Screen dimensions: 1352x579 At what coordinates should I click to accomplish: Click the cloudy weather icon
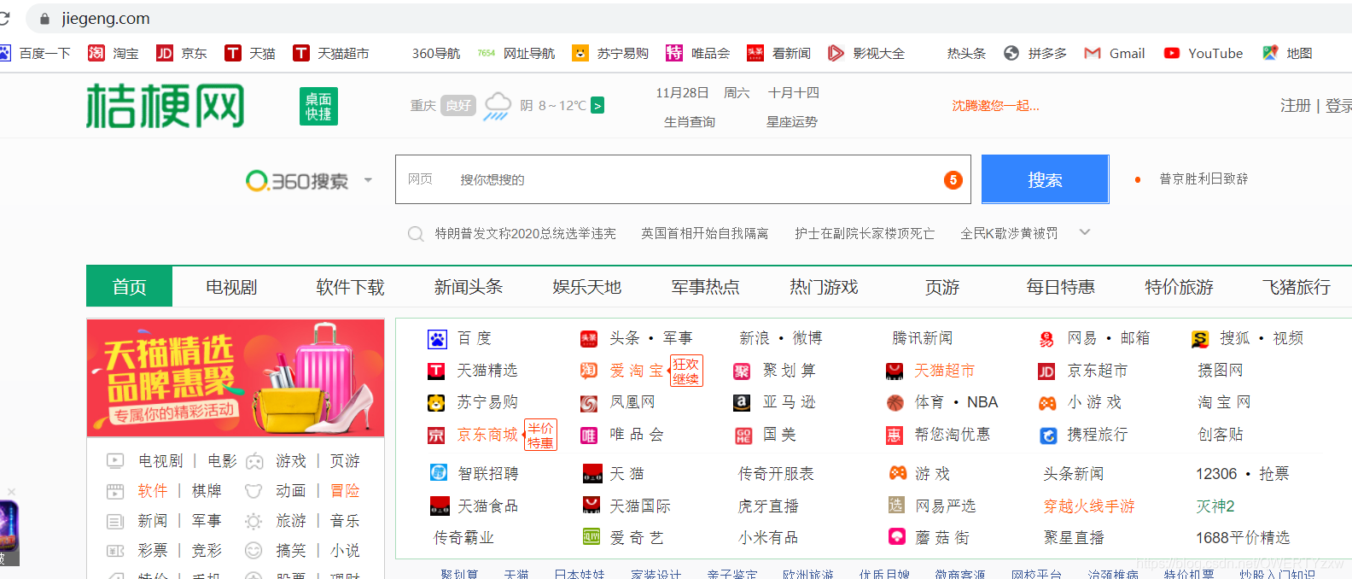click(x=497, y=106)
